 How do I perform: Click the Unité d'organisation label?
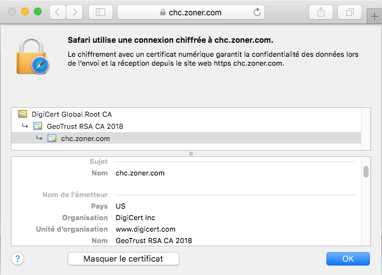tap(72, 229)
